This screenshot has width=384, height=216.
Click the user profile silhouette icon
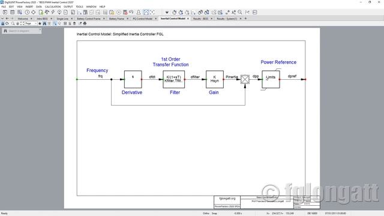tap(139, 12)
